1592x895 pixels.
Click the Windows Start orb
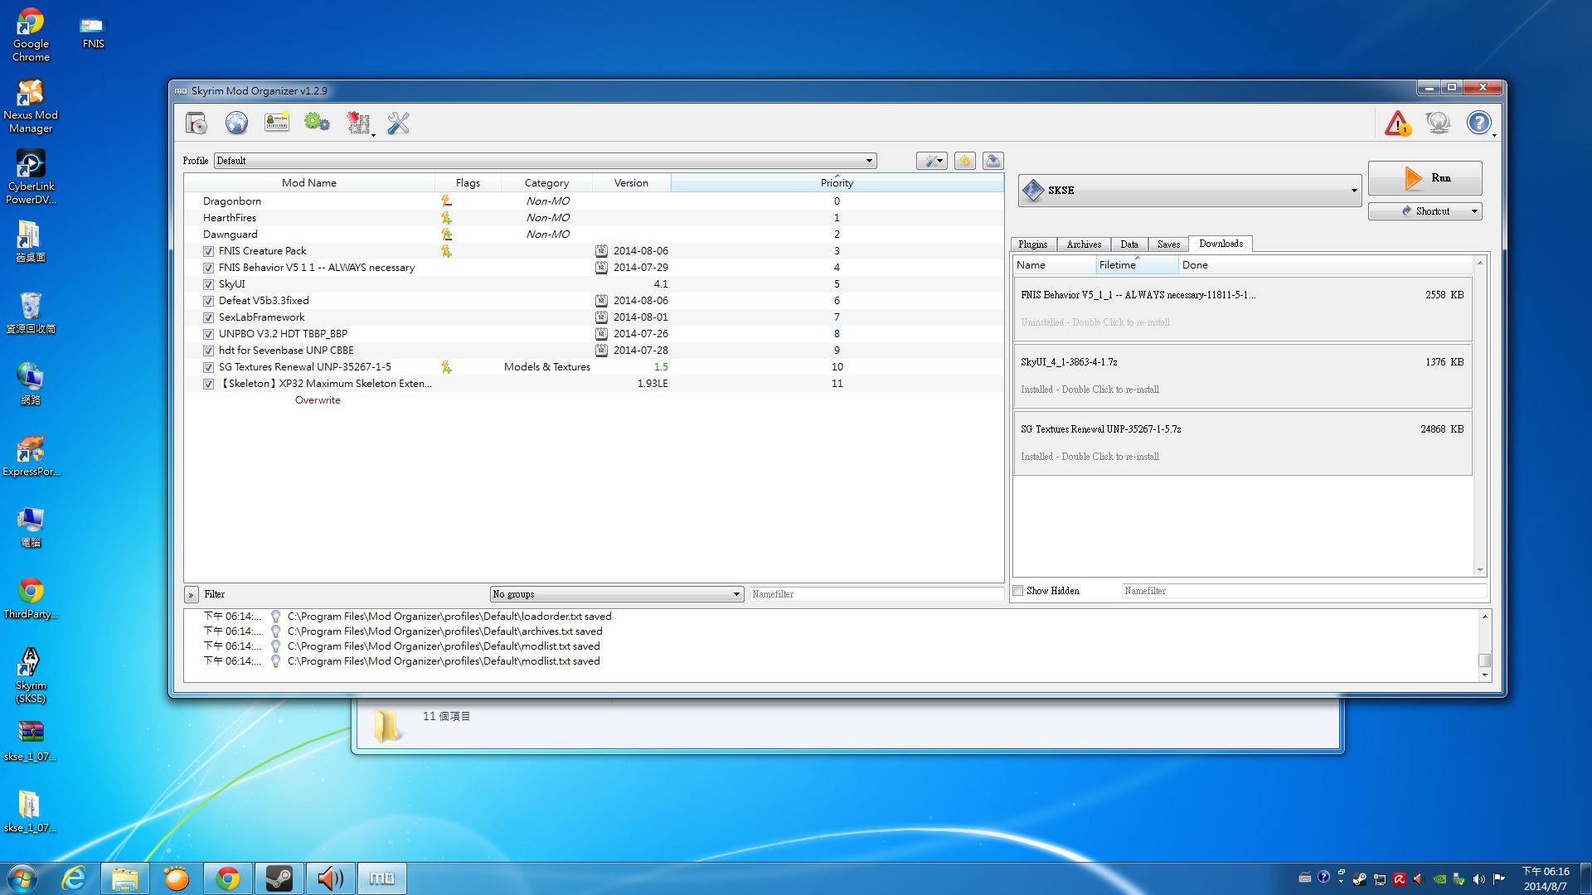[x=22, y=878]
